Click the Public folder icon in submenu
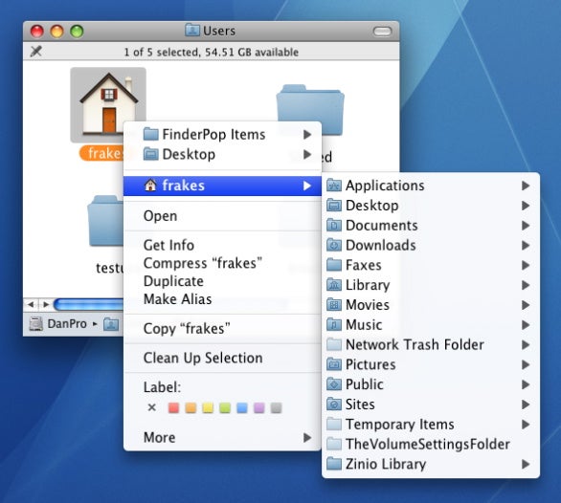Viewport: 561px width, 503px height. click(x=334, y=384)
